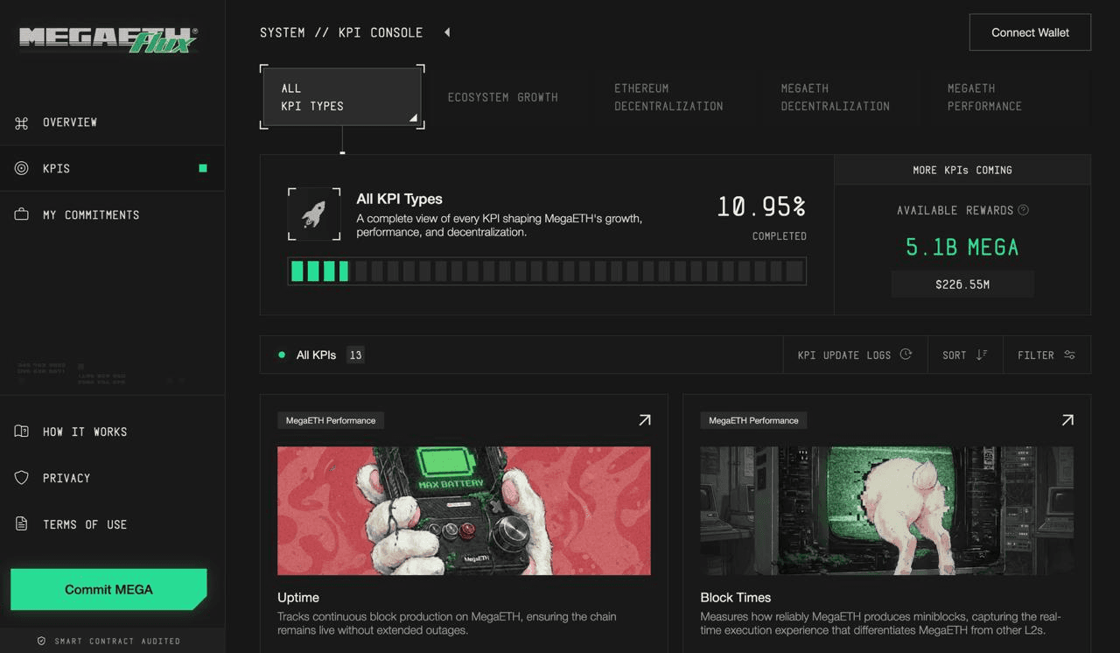Click the Filter sliders icon
Viewport: 1120px width, 653px height.
coord(1069,355)
